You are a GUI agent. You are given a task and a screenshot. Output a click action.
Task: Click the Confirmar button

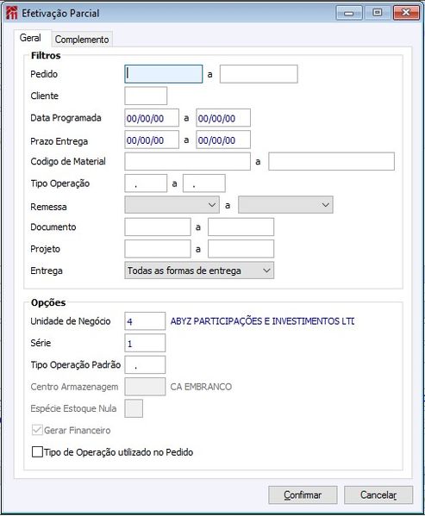[303, 495]
